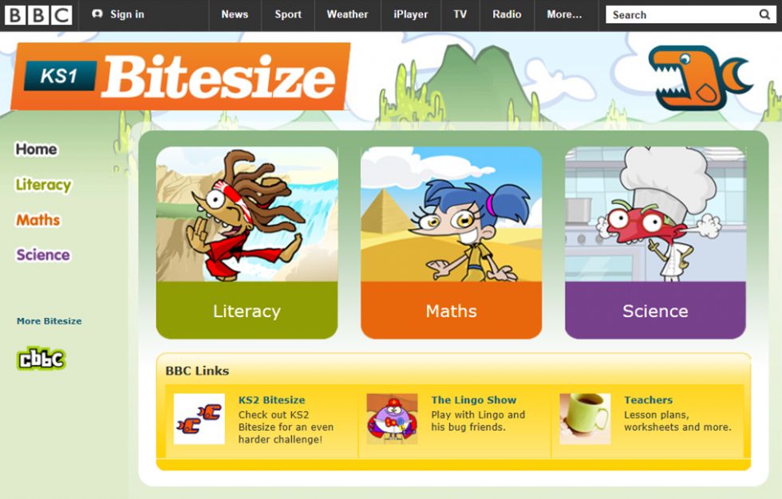This screenshot has width=782, height=499.
Task: Click the BBC logo
Action: (38, 15)
